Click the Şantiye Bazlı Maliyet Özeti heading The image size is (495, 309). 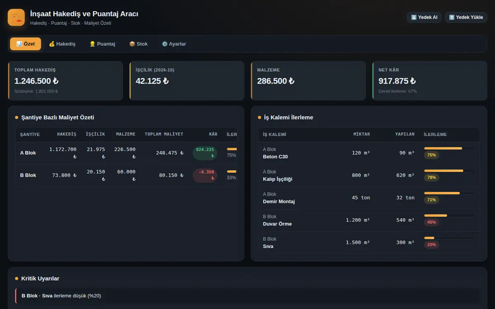[x=58, y=117]
